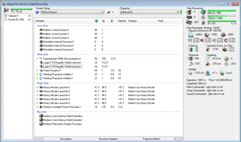Click the powergrid usage bar 1028.5 / 1500
The width and height of the screenshot is (241, 142).
[x=222, y=16]
